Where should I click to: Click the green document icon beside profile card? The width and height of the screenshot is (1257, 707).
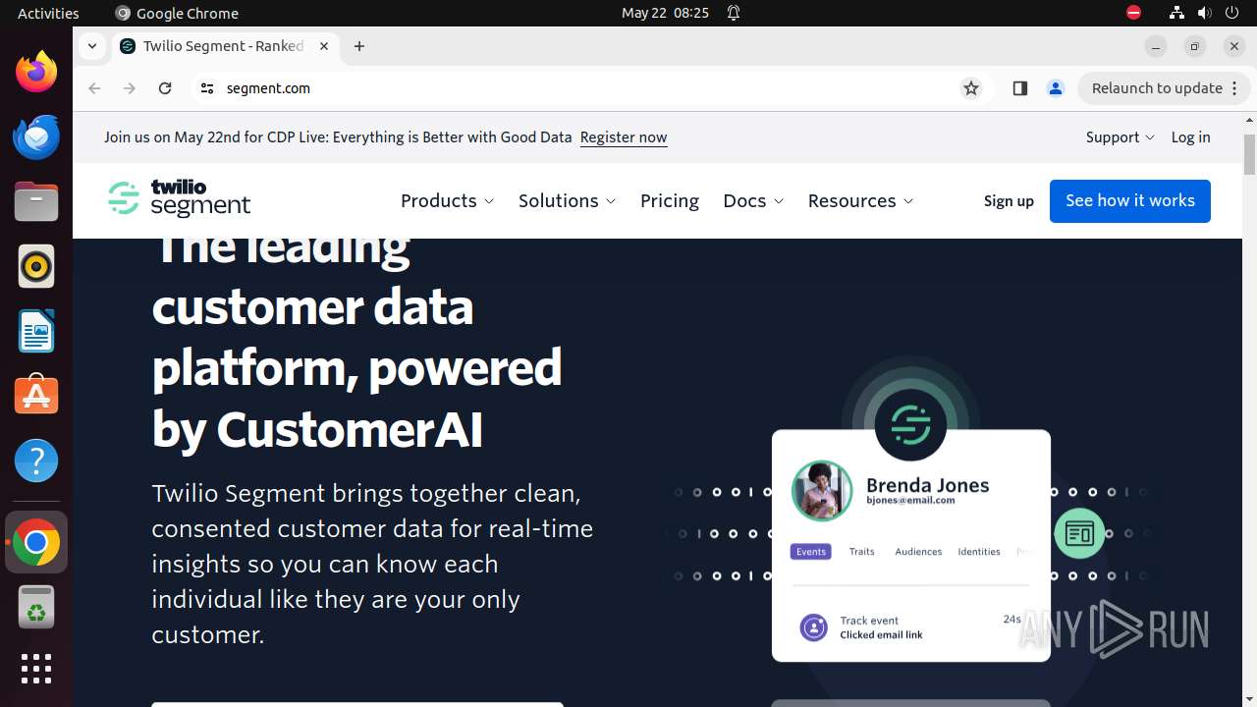pos(1079,532)
